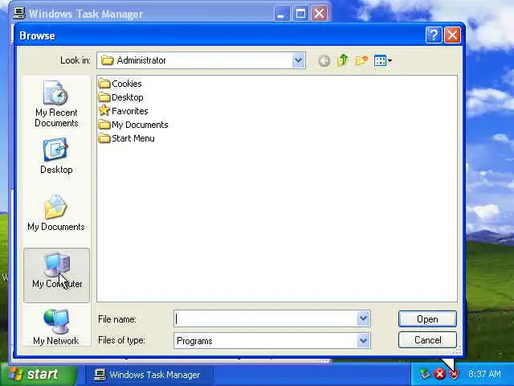
Task: Click the Back navigation arrow icon
Action: click(324, 61)
